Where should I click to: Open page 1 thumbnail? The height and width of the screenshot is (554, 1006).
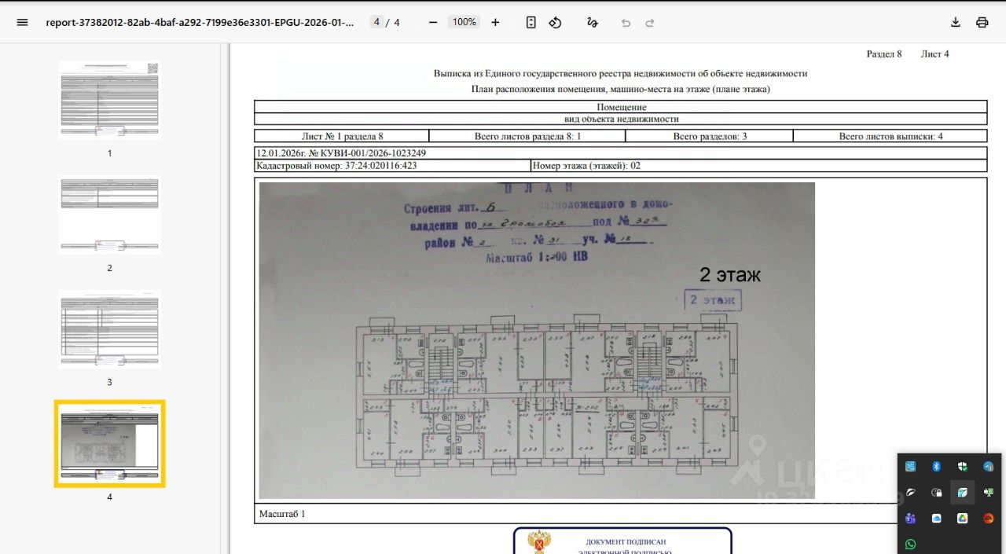click(x=109, y=100)
